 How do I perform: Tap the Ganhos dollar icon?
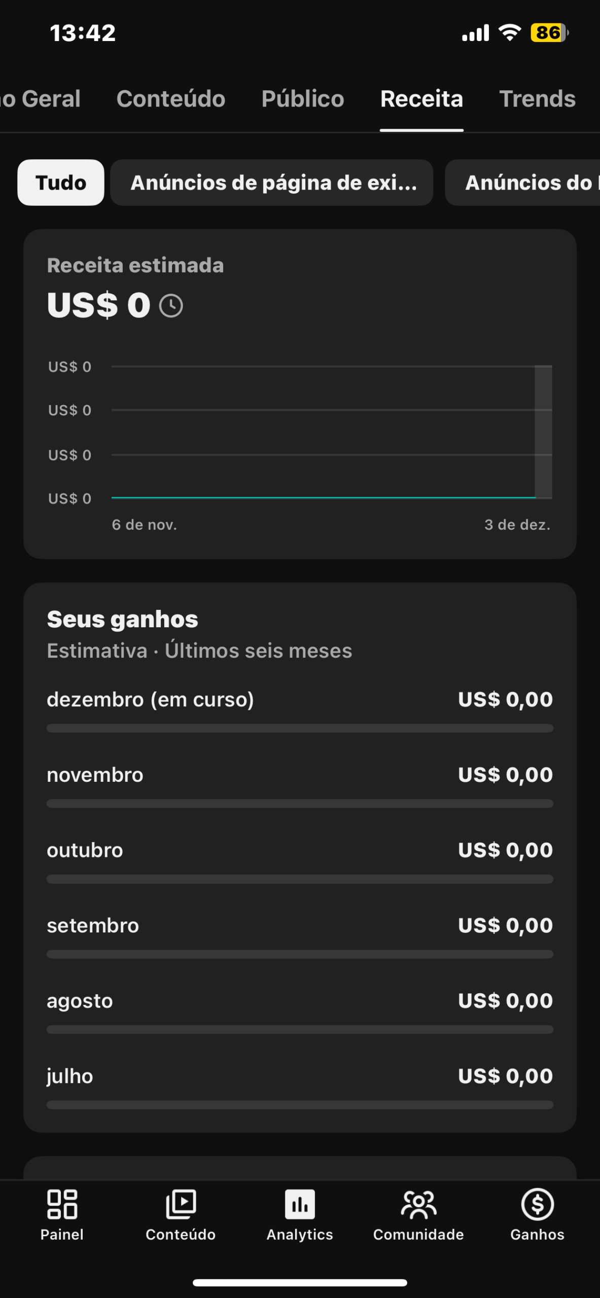pos(537,1205)
